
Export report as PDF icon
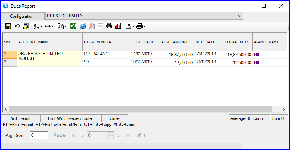pos(92,27)
